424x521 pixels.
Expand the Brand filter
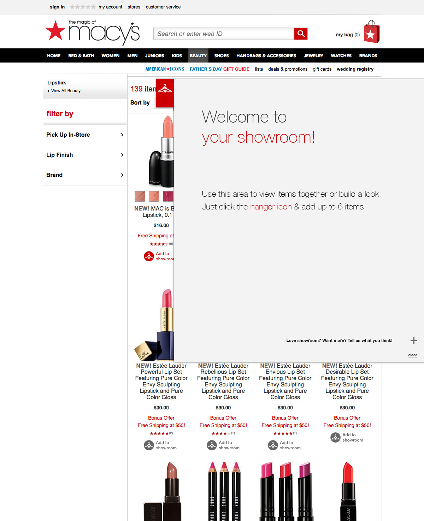(x=85, y=175)
